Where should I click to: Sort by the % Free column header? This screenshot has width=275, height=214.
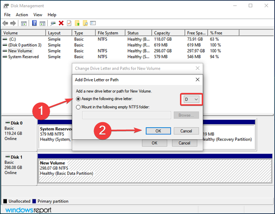pyautogui.click(x=224, y=33)
